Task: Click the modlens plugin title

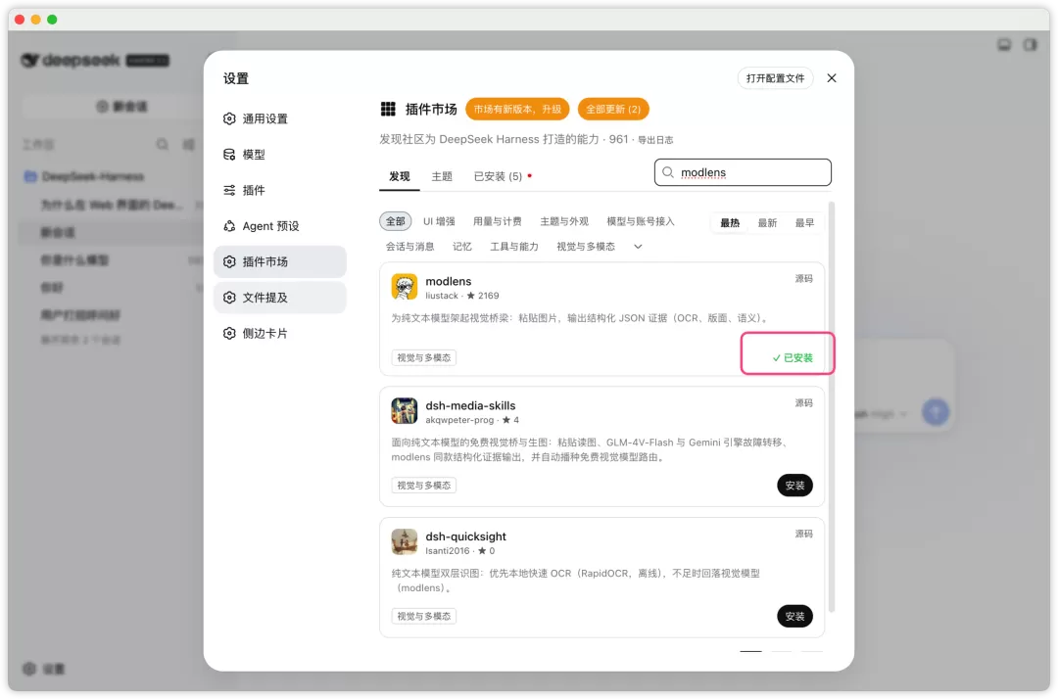Action: tap(449, 281)
